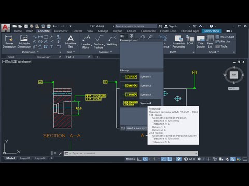Viewport: 249px width, 186px height.
Task: Open the quick access toolbar customize arrow
Action: (70, 26)
